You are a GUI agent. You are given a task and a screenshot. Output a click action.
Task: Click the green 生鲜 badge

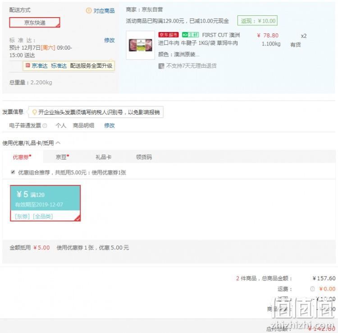(190, 35)
